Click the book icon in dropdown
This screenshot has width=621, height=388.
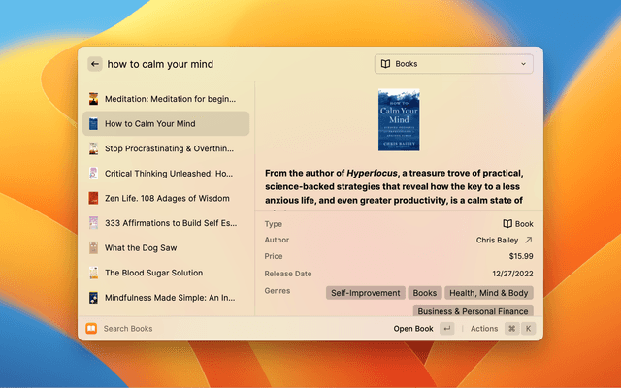[x=385, y=64]
